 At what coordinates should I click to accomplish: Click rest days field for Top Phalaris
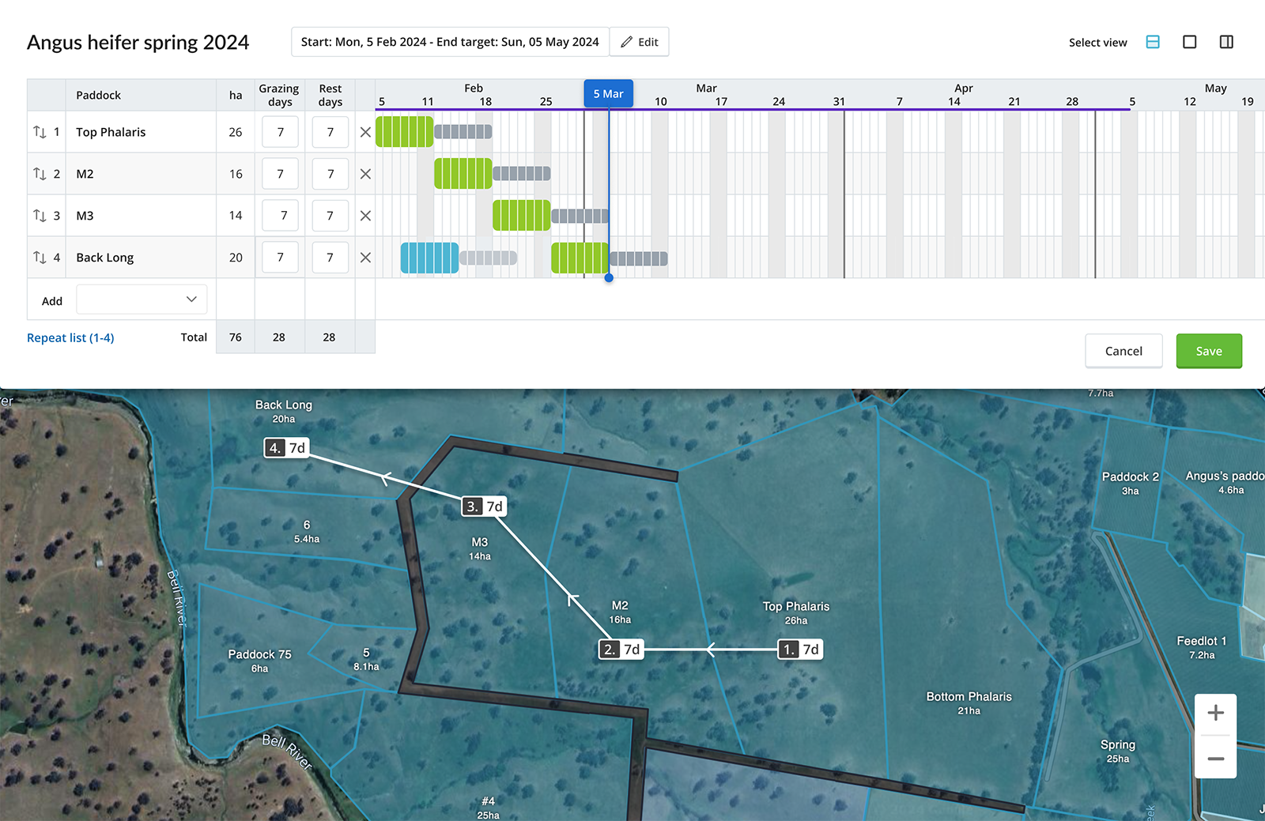330,132
